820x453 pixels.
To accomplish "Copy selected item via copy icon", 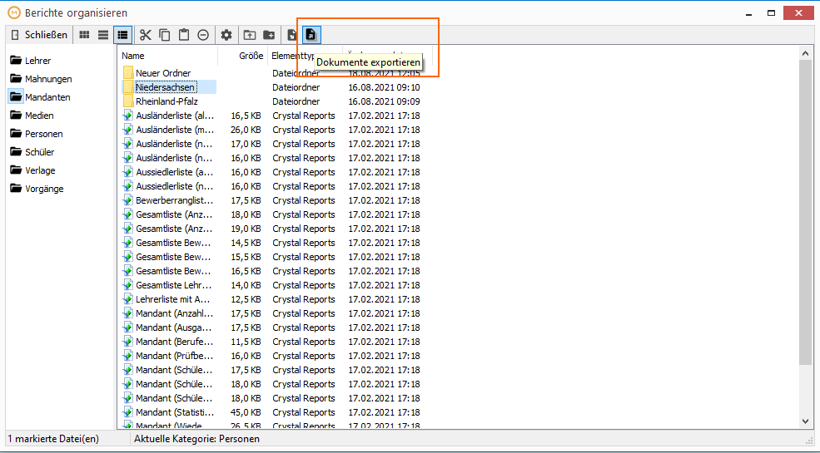I will [x=165, y=35].
